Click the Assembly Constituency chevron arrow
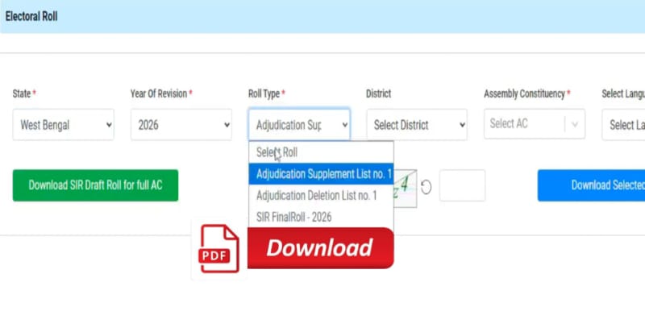Viewport: 645px width, 332px height. 574,124
